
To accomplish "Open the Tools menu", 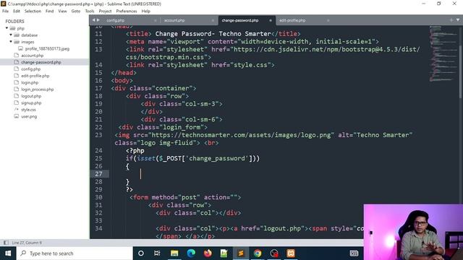I will (90, 12).
